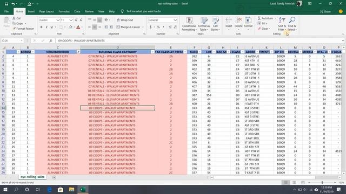Viewport: 346px width, 194px height.
Task: Open the Find & Select menu
Action: [x=292, y=24]
